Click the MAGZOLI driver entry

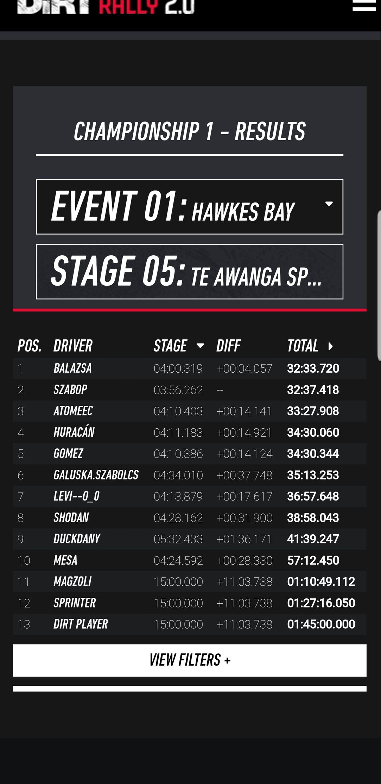point(72,581)
